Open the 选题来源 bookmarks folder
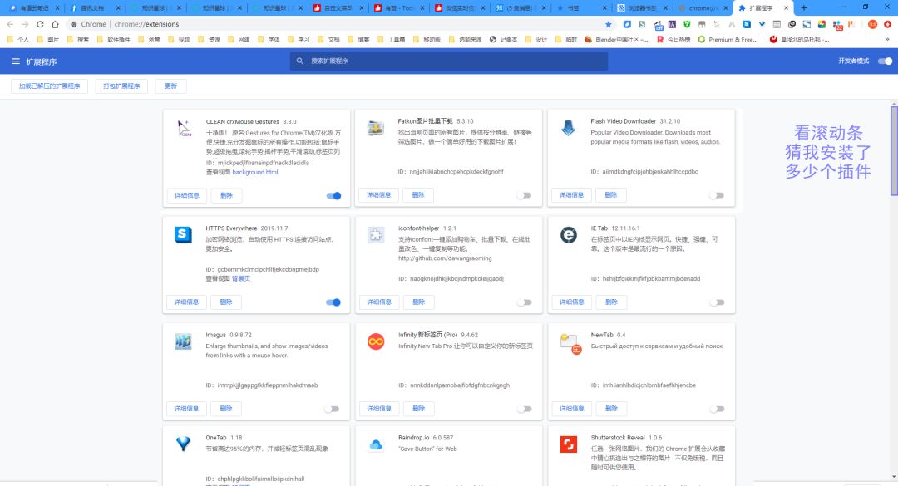The height and width of the screenshot is (486, 898). (x=465, y=40)
